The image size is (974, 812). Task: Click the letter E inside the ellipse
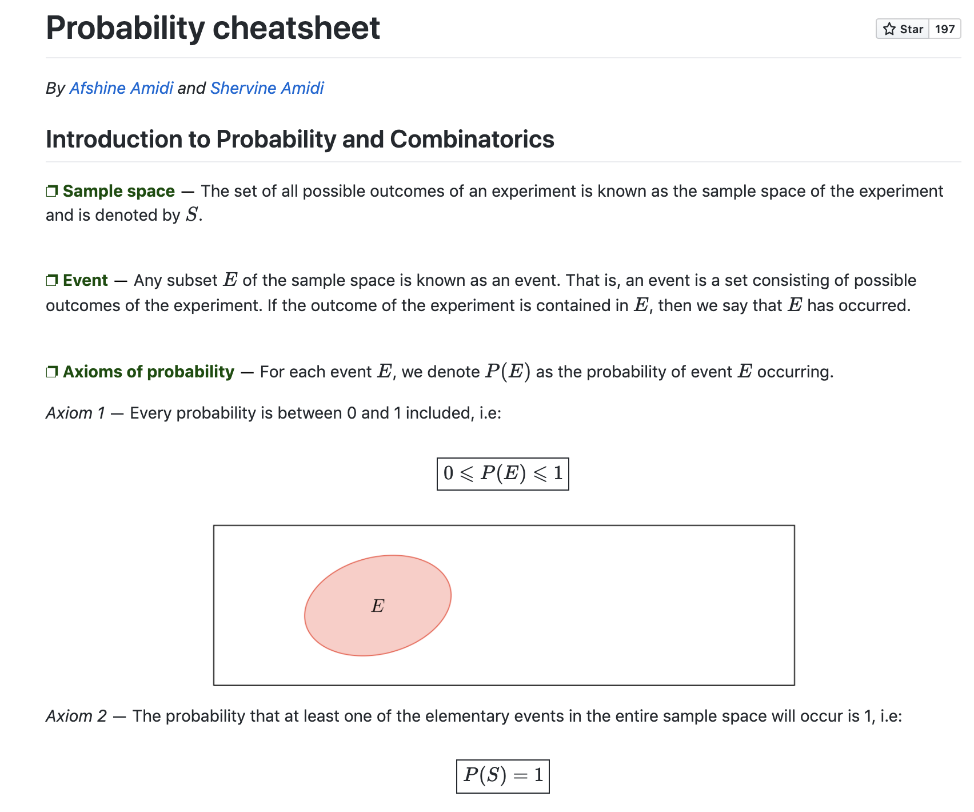tap(378, 606)
